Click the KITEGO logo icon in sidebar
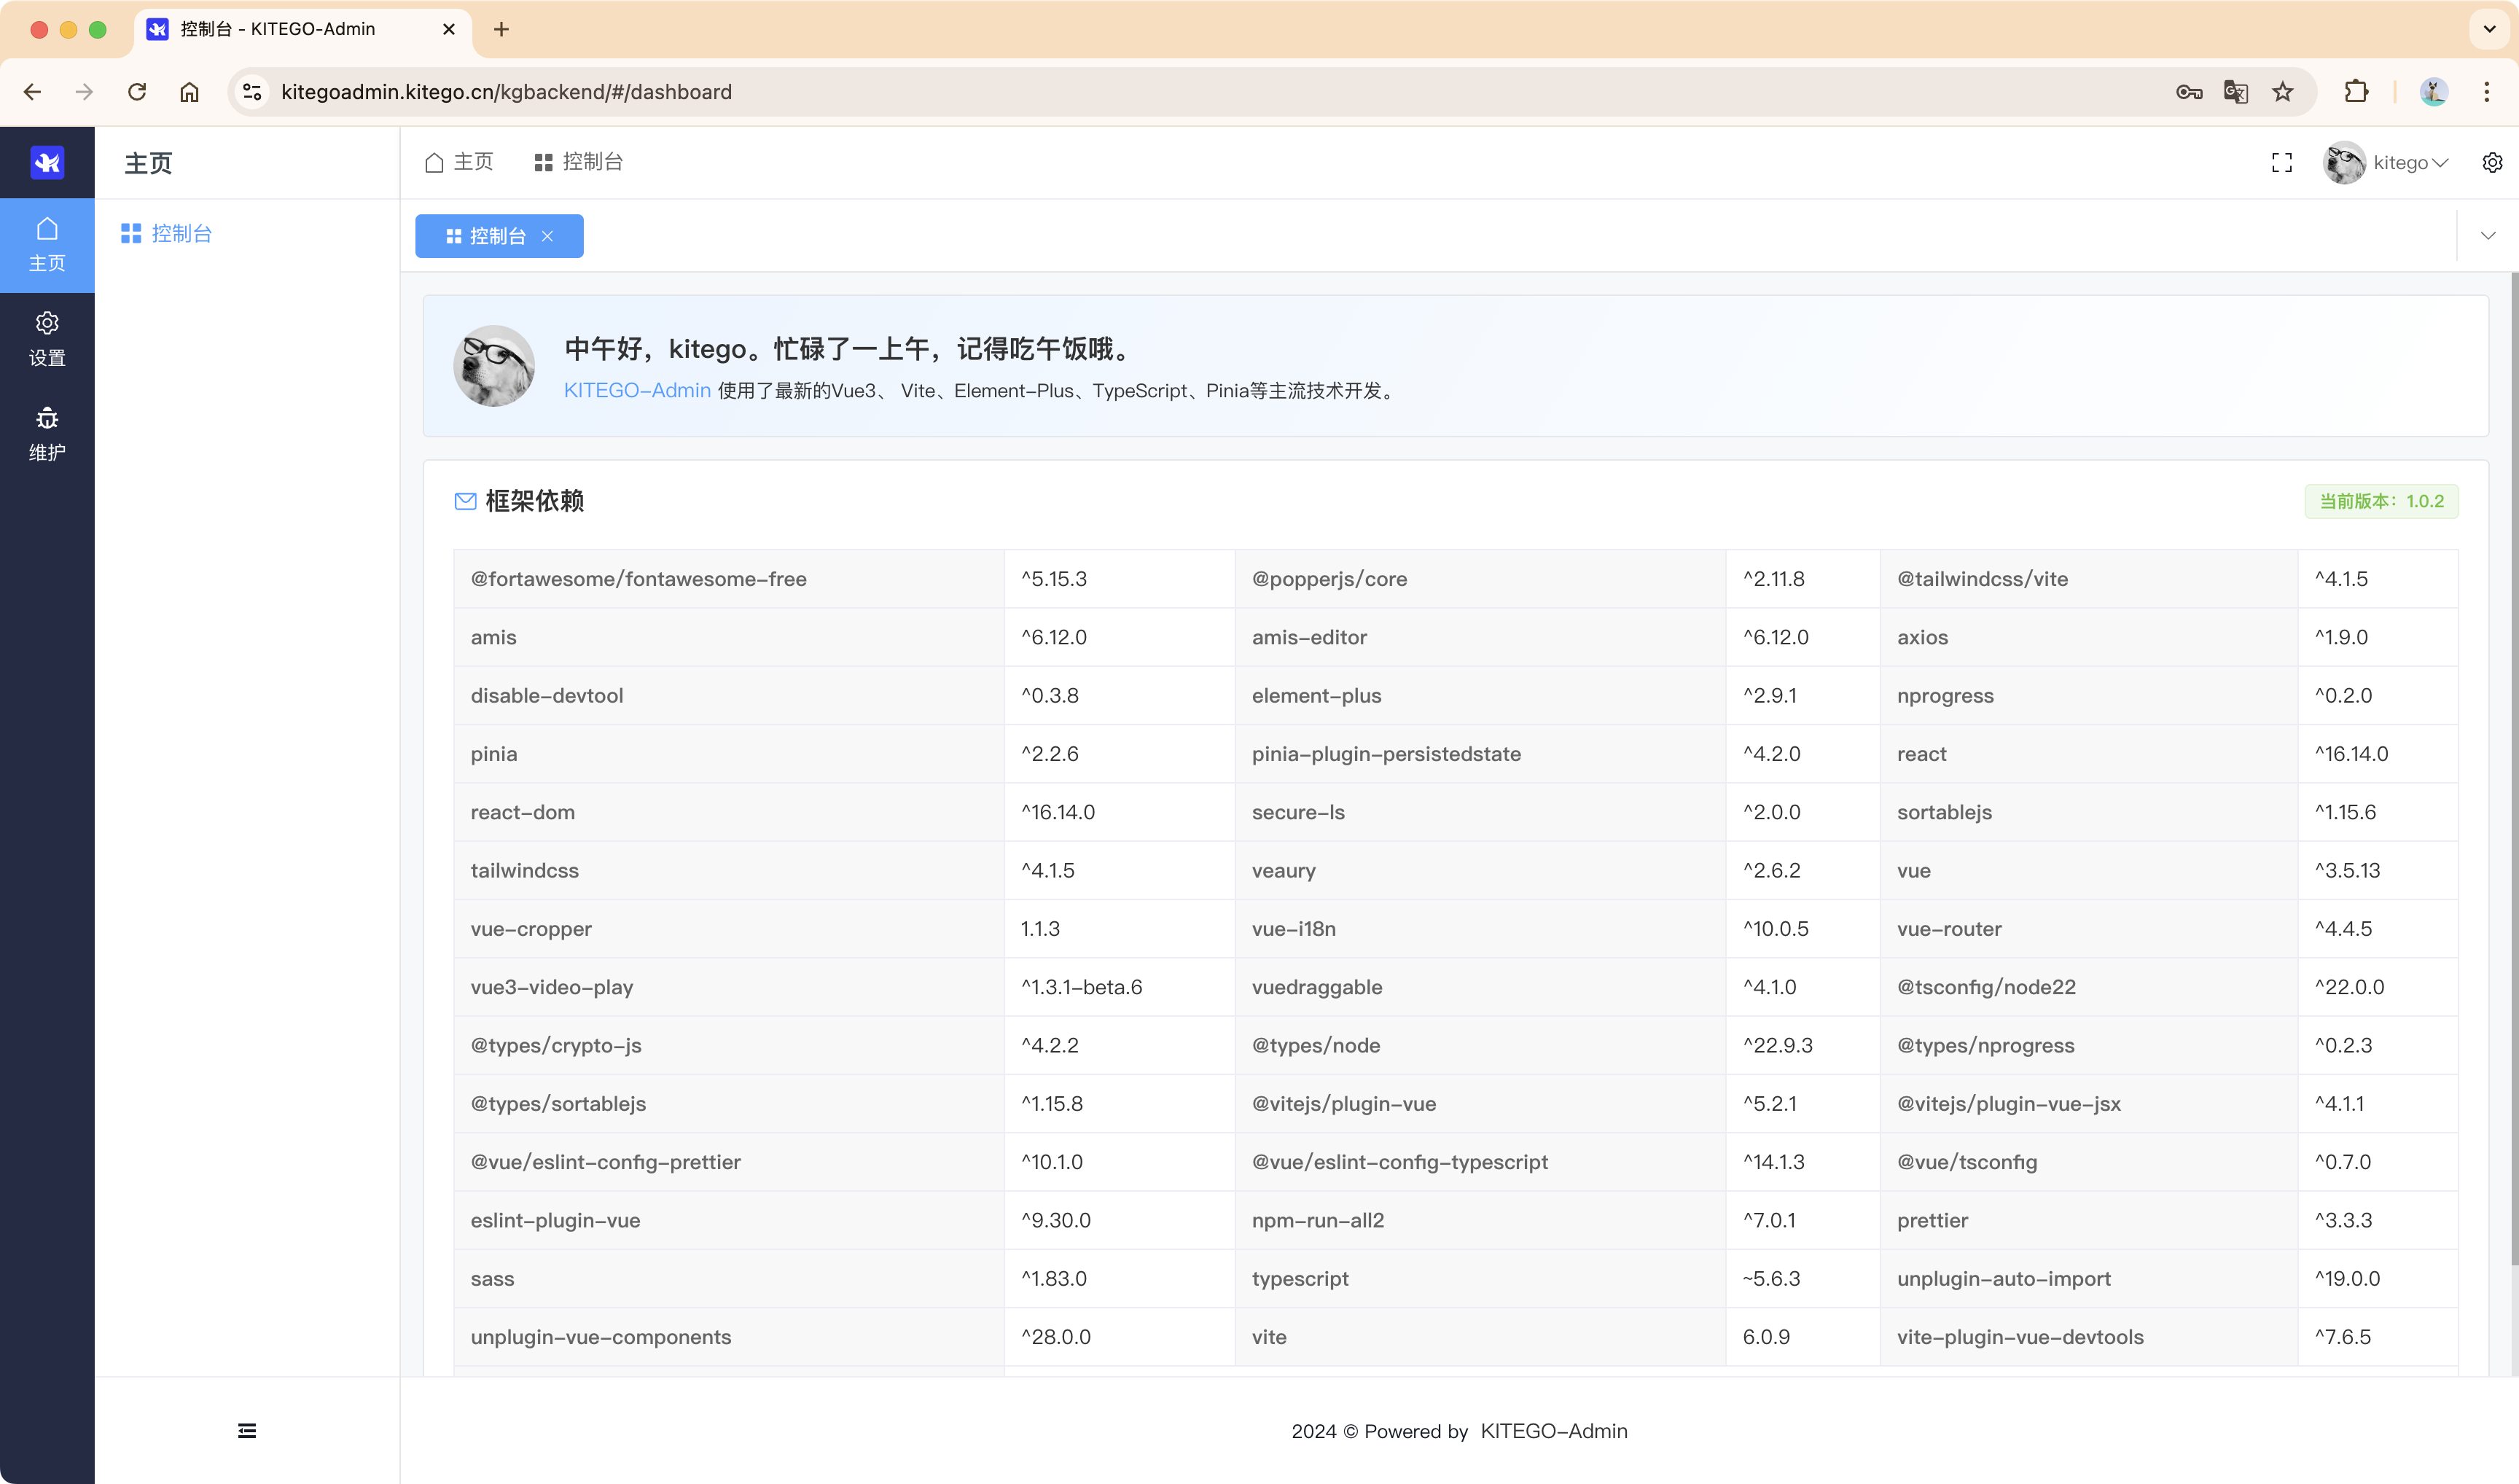This screenshot has height=1484, width=2519. coord(47,162)
